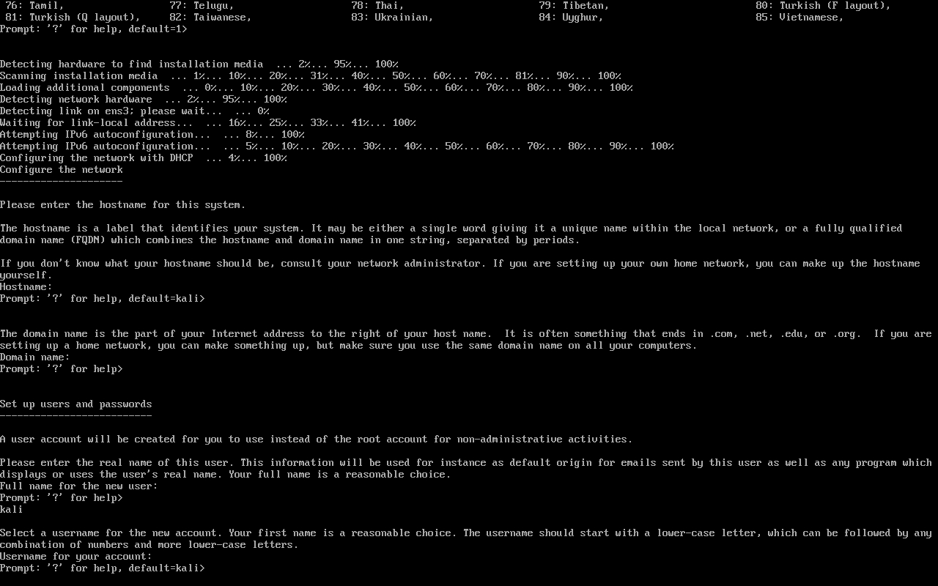
Task: Click the username prompt at default=kali
Action: click(103, 568)
